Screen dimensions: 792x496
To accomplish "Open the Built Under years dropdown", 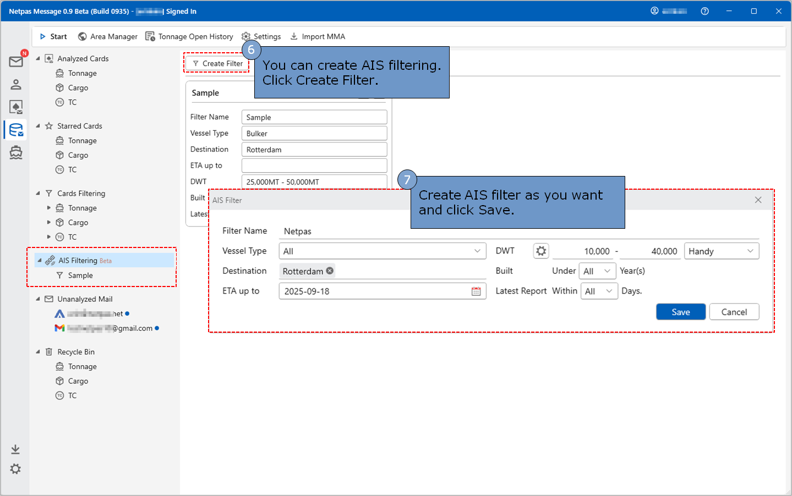I will (x=597, y=271).
